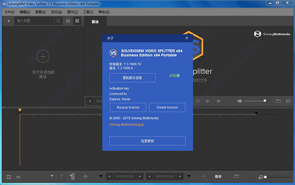The width and height of the screenshot is (295, 185).
Task: Switch media panel to list view
Action: (x=68, y=21)
